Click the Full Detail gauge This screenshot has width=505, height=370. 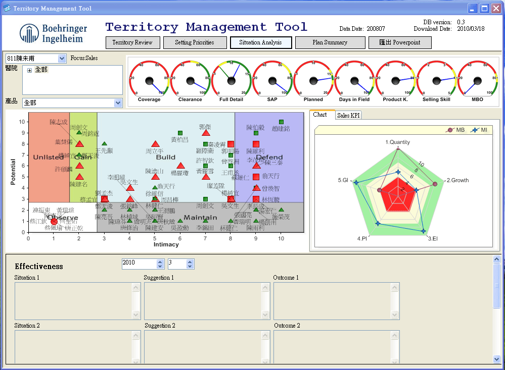(x=231, y=80)
